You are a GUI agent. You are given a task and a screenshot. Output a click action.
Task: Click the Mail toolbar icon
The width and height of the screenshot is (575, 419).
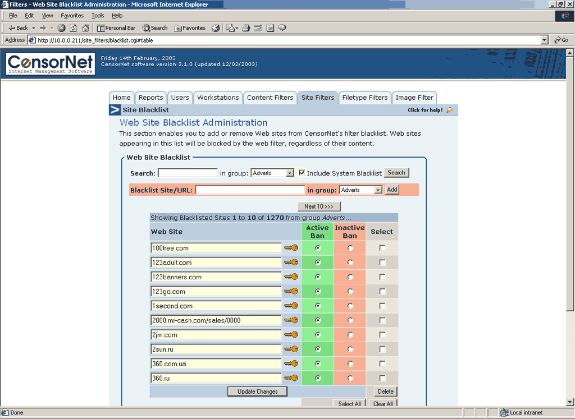pos(232,28)
